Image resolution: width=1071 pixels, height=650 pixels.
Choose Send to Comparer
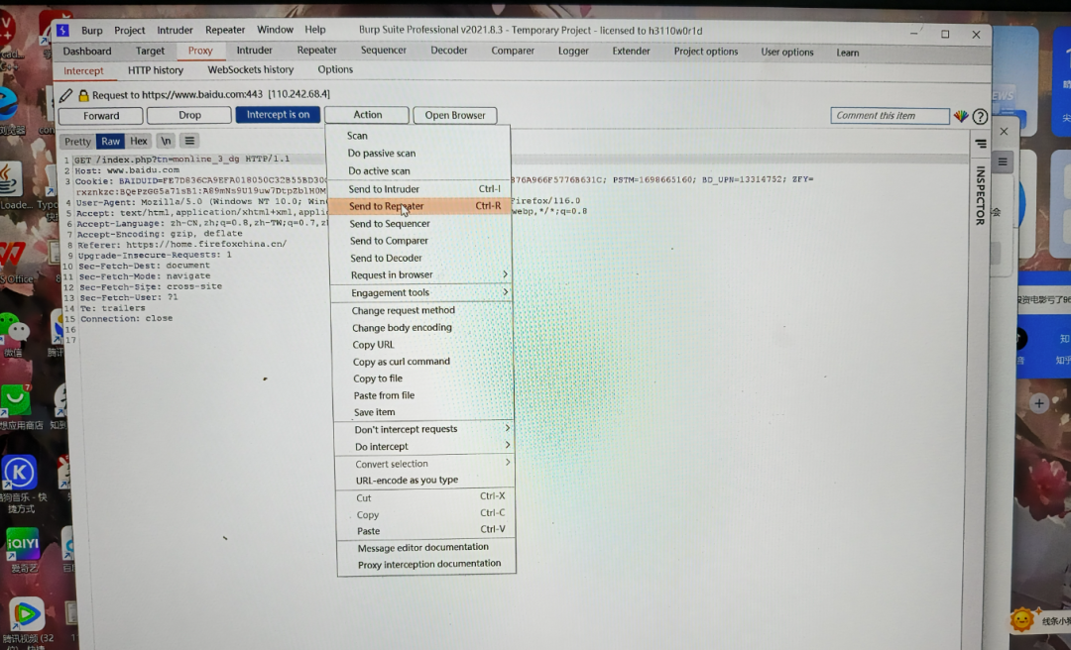coord(420,241)
